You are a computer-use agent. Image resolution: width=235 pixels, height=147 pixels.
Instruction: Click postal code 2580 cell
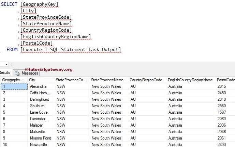225,106
